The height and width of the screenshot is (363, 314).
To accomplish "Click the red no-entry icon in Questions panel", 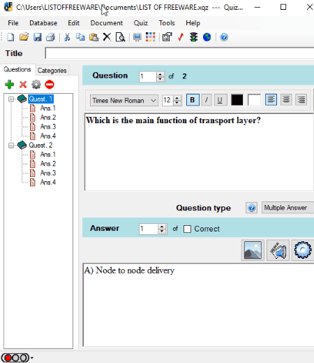I will click(50, 85).
